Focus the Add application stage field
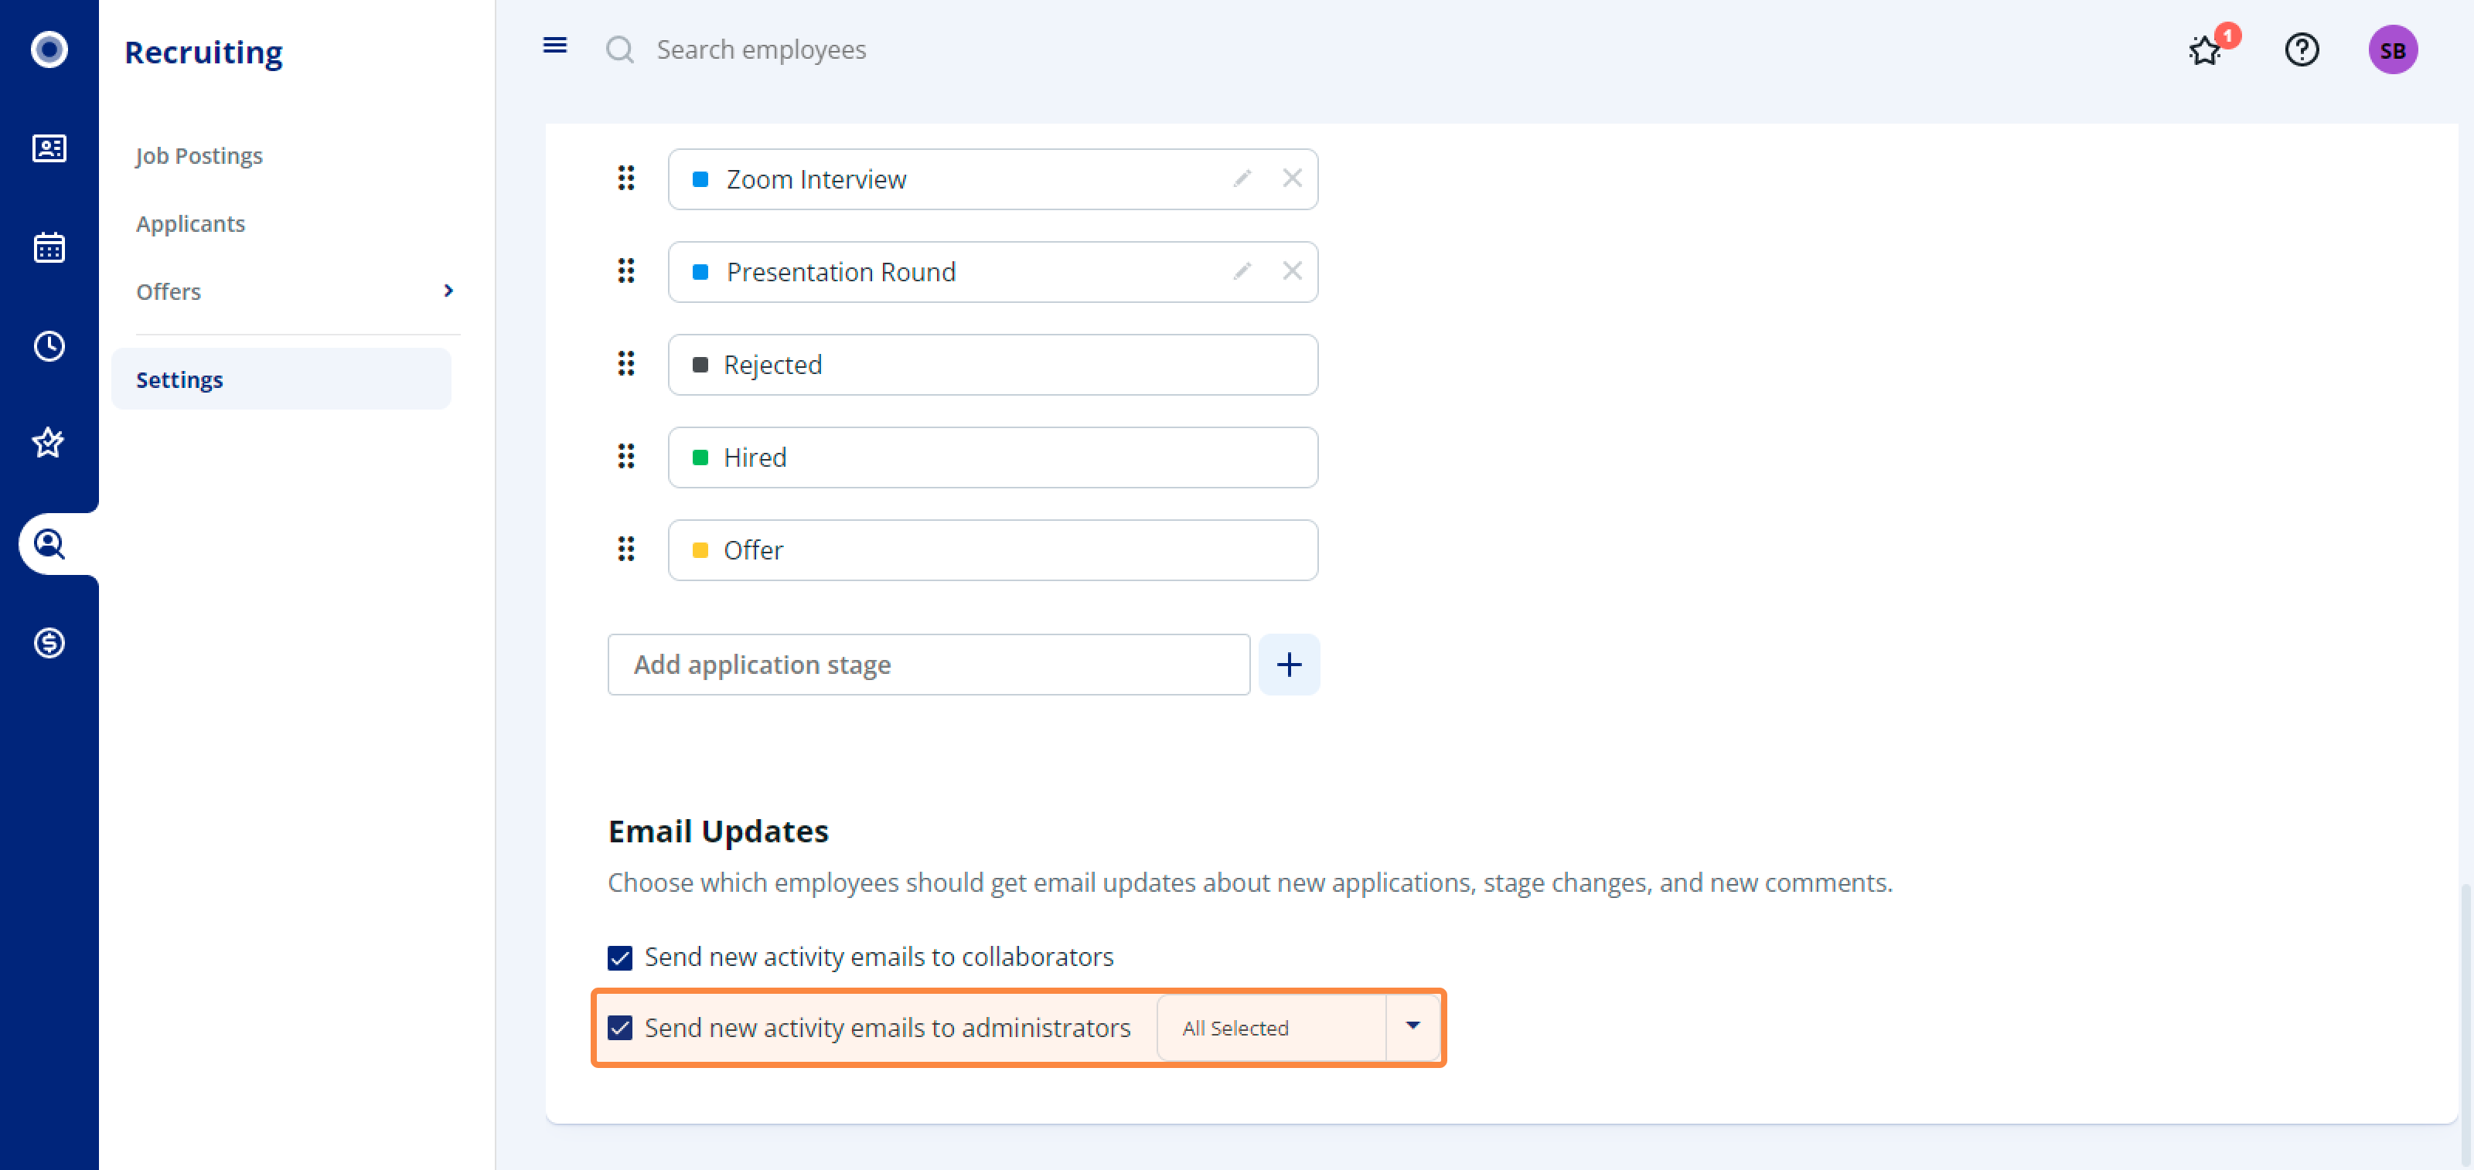This screenshot has height=1170, width=2474. click(929, 664)
